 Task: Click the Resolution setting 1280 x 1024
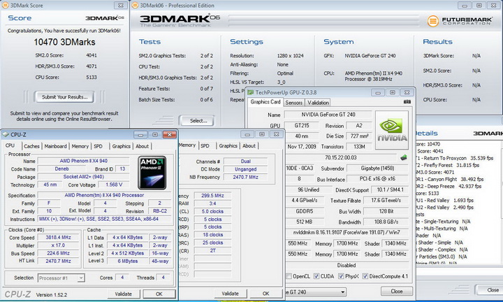tap(290, 55)
